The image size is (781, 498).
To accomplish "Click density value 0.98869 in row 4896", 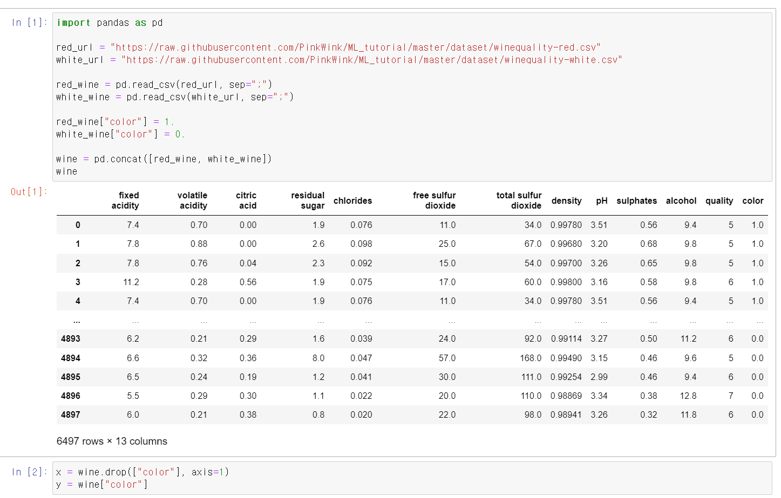I will point(566,396).
